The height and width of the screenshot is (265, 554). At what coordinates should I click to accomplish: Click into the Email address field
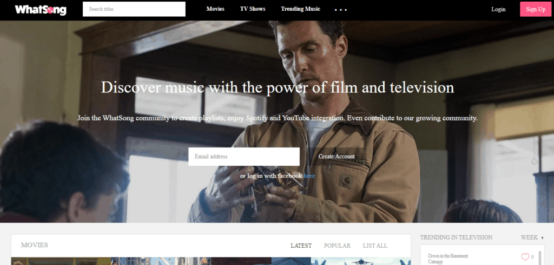click(243, 157)
